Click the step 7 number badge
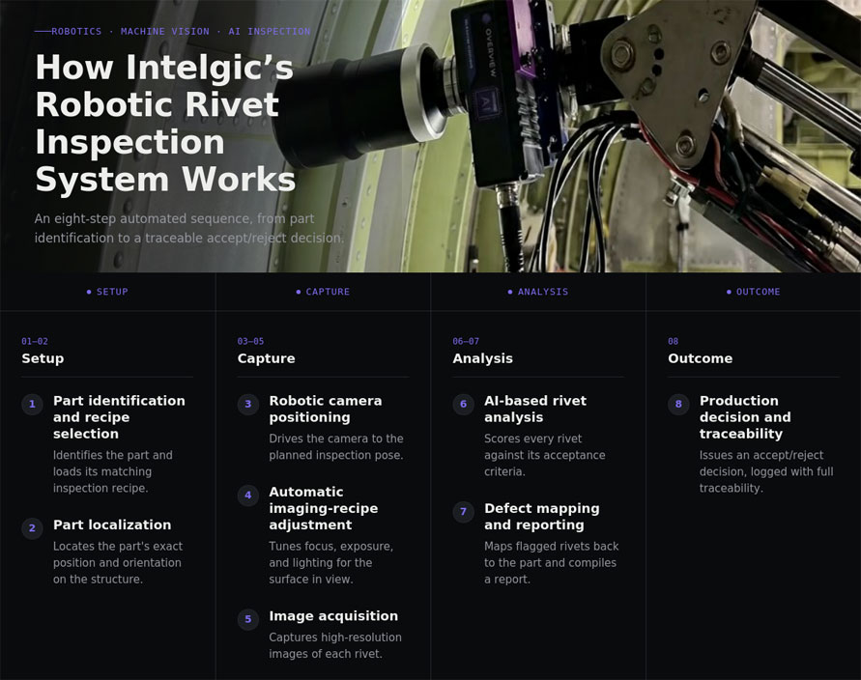The width and height of the screenshot is (861, 680). click(464, 512)
